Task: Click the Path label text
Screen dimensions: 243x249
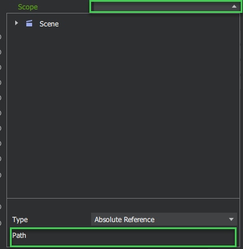Action: point(19,236)
